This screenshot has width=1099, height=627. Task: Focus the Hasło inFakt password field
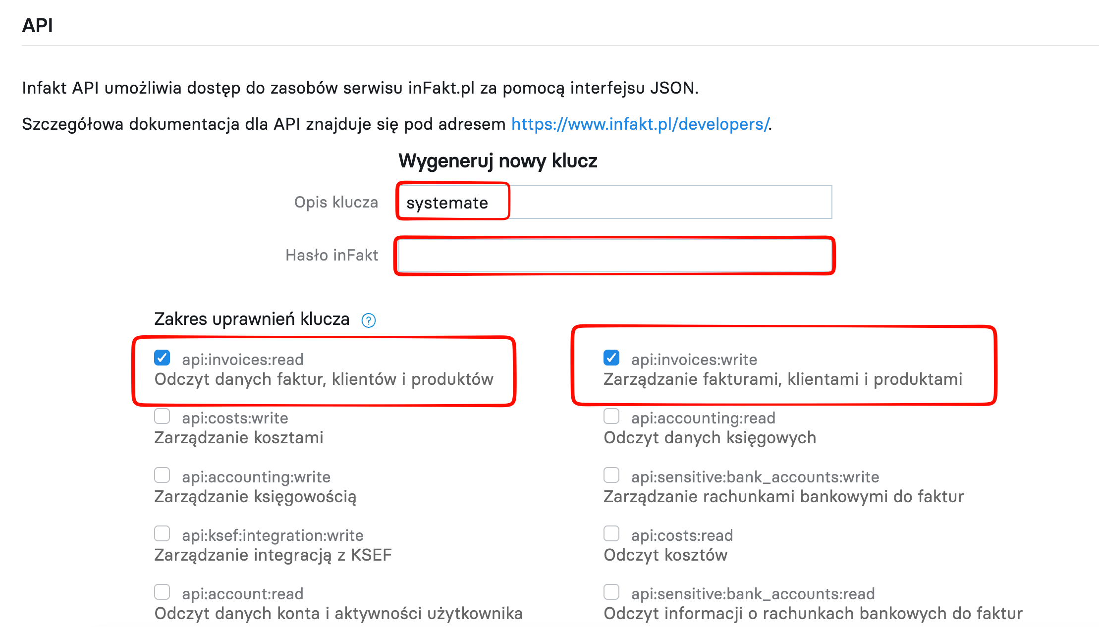[614, 256]
